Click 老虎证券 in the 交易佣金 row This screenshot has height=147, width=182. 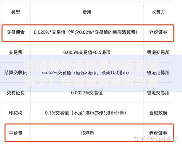[x=158, y=32]
